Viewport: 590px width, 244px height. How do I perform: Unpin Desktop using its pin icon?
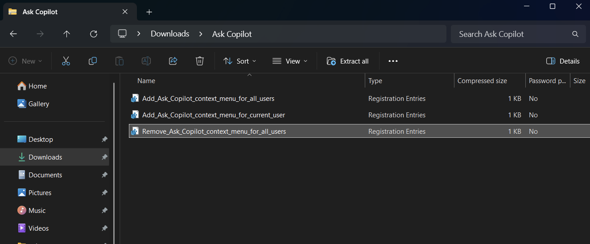pos(104,140)
